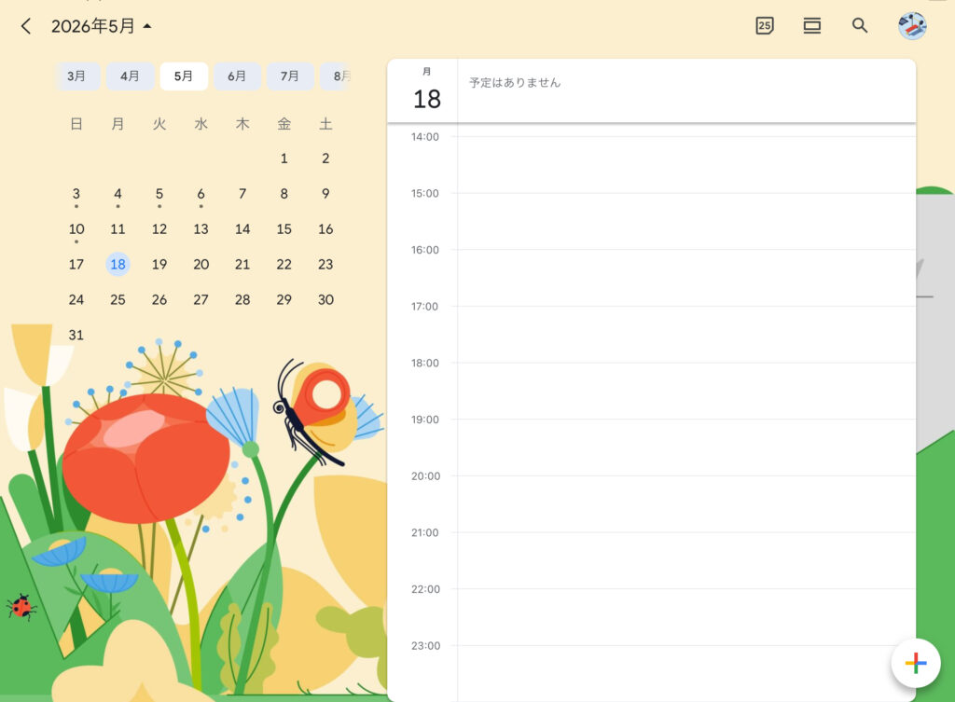Collapse the 2026年5月 month picker arrow
Image resolution: width=955 pixels, height=702 pixels.
pos(147,26)
